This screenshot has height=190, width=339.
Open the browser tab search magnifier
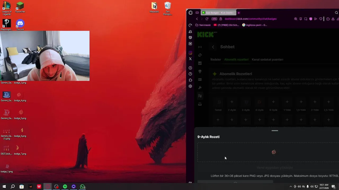pos(337,13)
